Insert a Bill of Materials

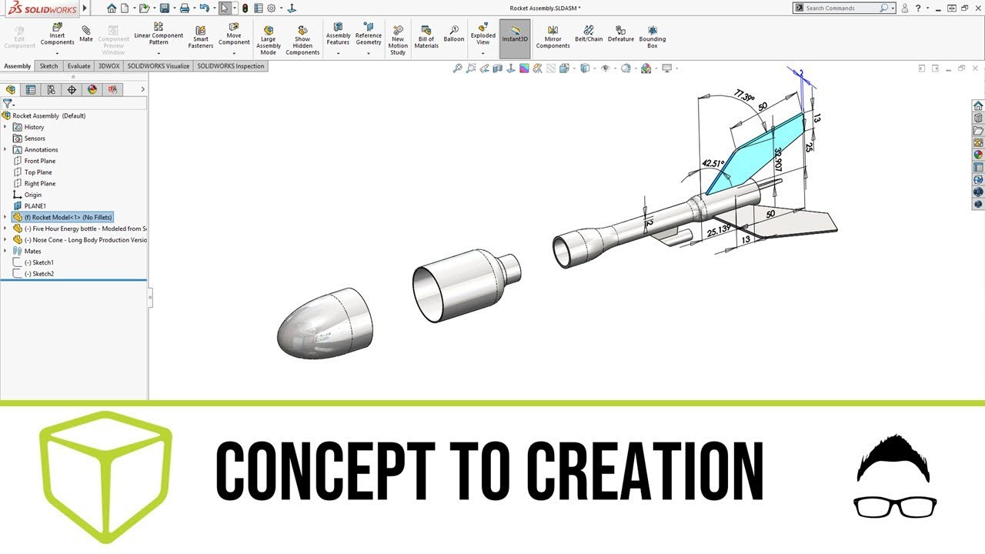pyautogui.click(x=426, y=37)
